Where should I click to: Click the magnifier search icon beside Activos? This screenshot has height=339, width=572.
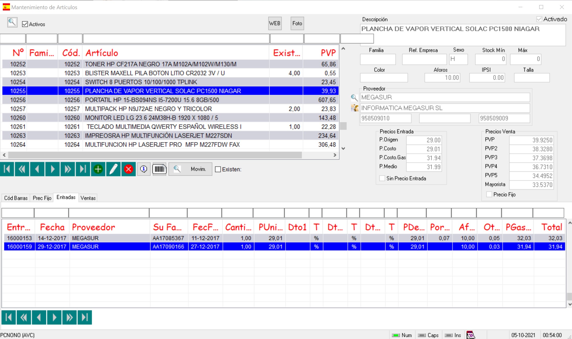(x=12, y=23)
